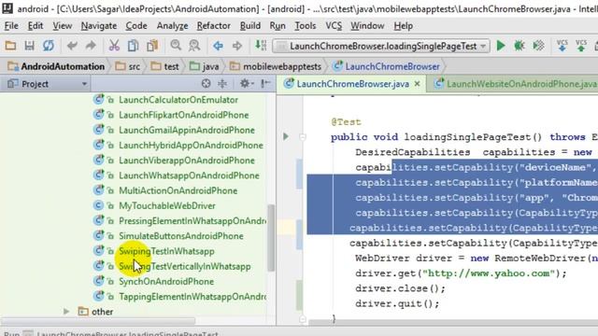The width and height of the screenshot is (598, 336).
Task: Select the LaunchChromeBrowser.java editor tab
Action: pos(352,84)
